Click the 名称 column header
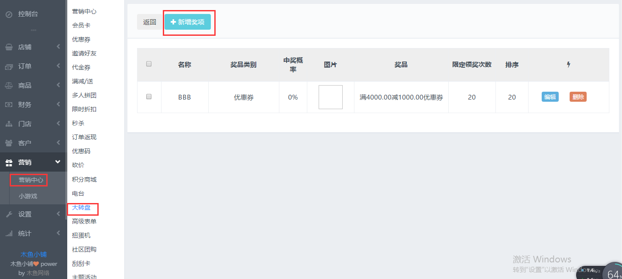622x279 pixels. (x=185, y=65)
